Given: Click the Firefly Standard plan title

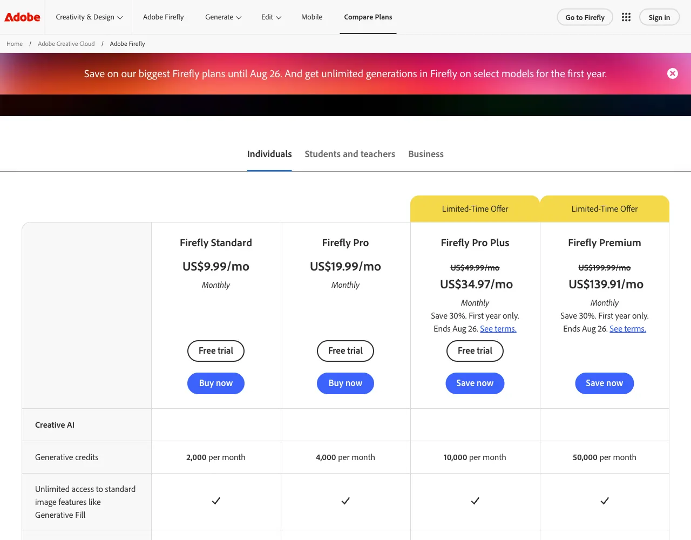Looking at the screenshot, I should (216, 243).
